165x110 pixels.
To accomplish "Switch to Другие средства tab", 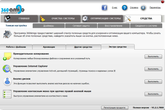I will (83, 47).
